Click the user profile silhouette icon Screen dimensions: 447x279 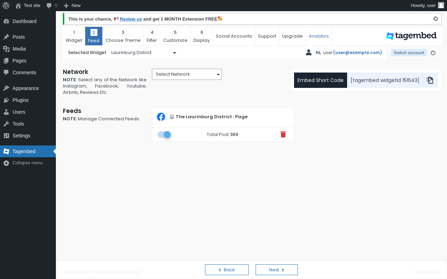pos(308,52)
